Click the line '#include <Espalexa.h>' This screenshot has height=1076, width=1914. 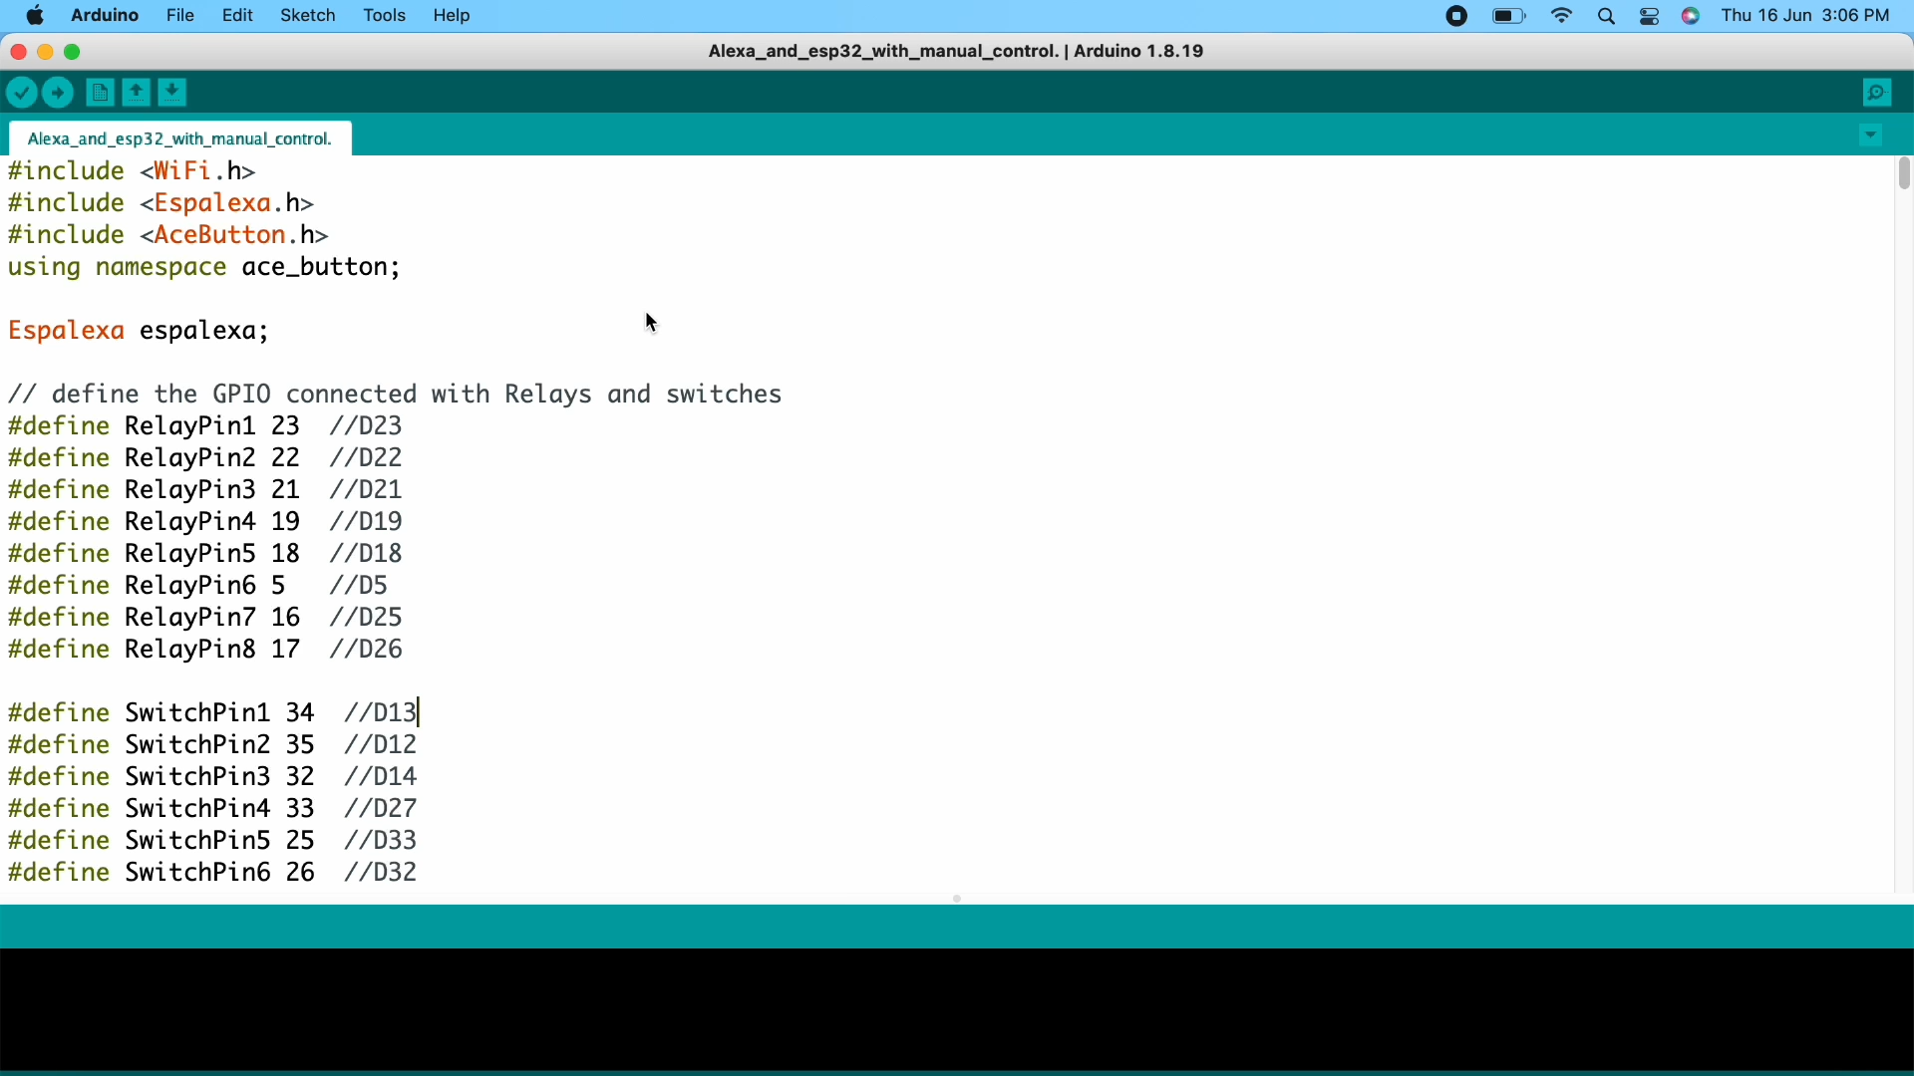pos(161,204)
